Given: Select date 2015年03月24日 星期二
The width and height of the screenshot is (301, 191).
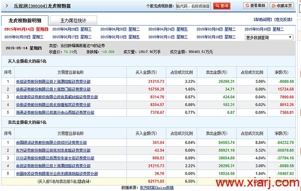Looking at the screenshot, I should tap(216, 29).
